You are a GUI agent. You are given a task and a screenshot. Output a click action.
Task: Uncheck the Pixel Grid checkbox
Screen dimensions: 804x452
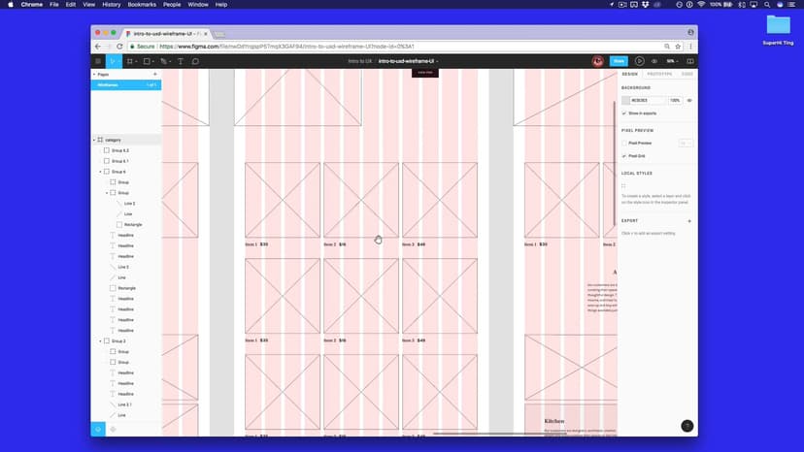624,155
